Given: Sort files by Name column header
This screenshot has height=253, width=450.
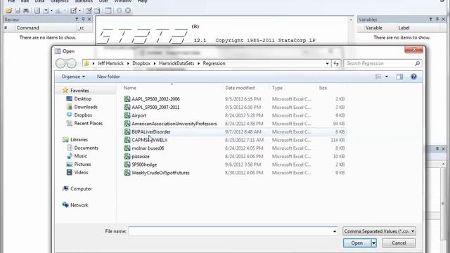Looking at the screenshot, I should point(129,88).
